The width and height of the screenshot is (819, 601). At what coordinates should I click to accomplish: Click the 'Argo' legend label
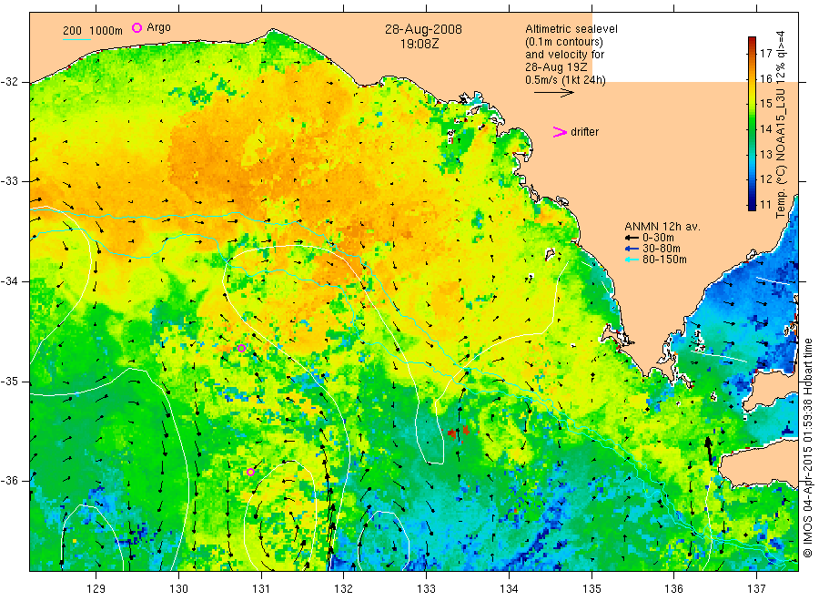pyautogui.click(x=158, y=27)
